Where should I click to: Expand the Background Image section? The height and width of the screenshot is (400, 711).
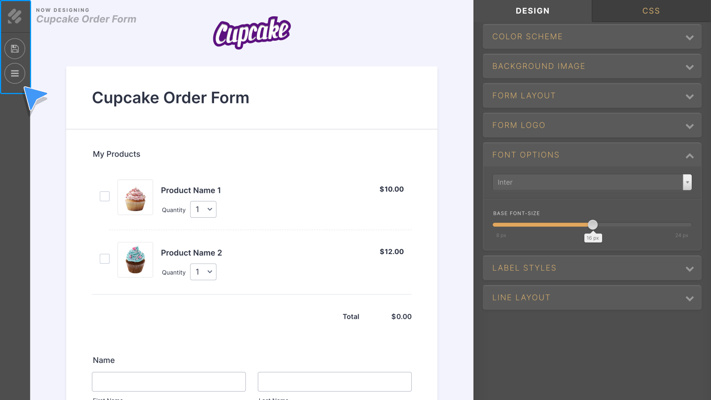pyautogui.click(x=592, y=66)
